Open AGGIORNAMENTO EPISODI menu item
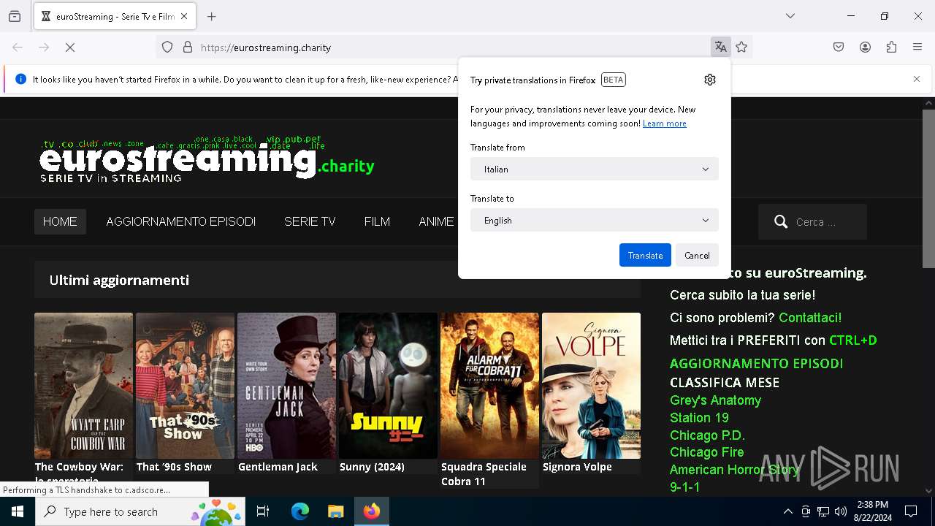Screen dimensions: 935x526 click(x=181, y=221)
